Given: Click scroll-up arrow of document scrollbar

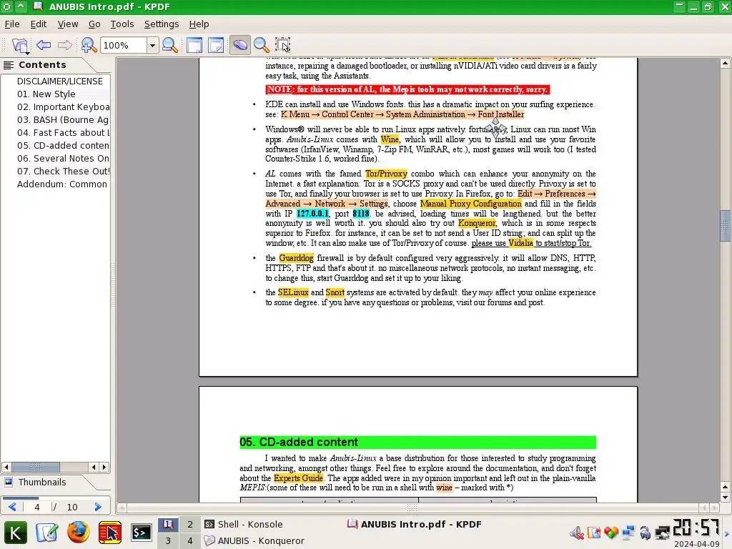Looking at the screenshot, I should (725, 63).
